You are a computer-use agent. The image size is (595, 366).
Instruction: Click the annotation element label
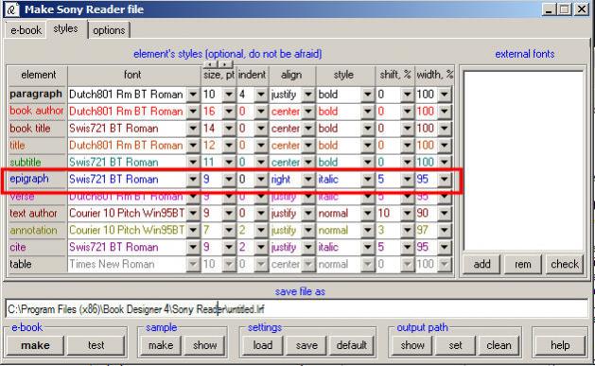(x=33, y=230)
